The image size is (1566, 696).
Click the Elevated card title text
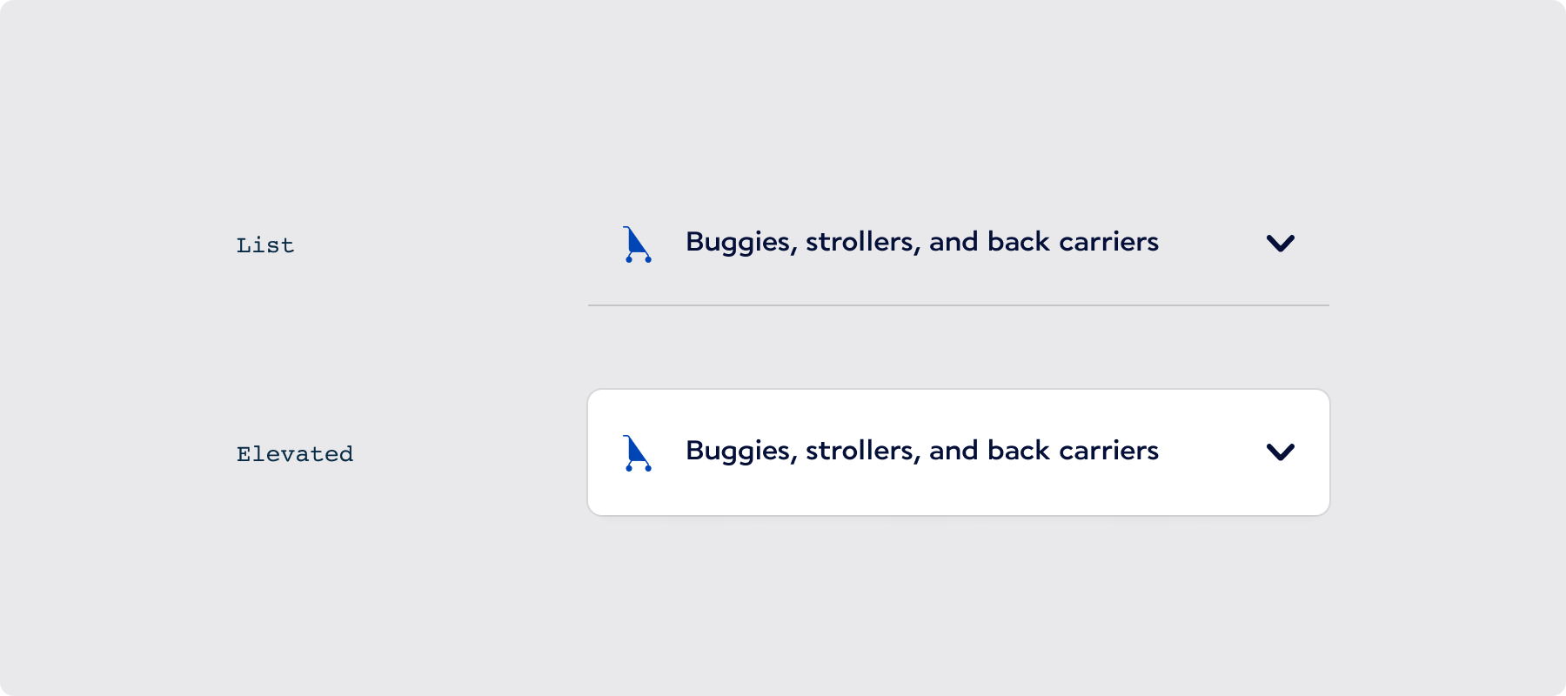tap(921, 451)
